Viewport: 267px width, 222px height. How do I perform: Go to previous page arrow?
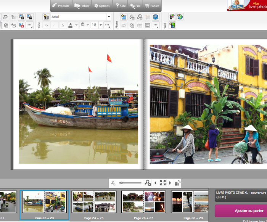(x=155, y=183)
